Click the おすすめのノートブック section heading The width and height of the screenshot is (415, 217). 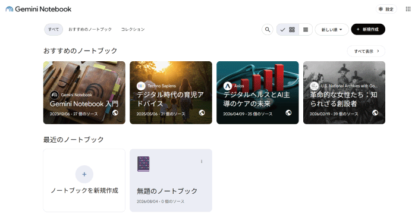point(80,51)
